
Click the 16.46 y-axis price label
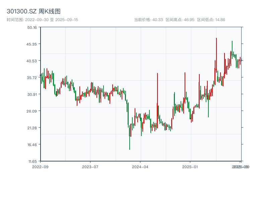pos(32,144)
